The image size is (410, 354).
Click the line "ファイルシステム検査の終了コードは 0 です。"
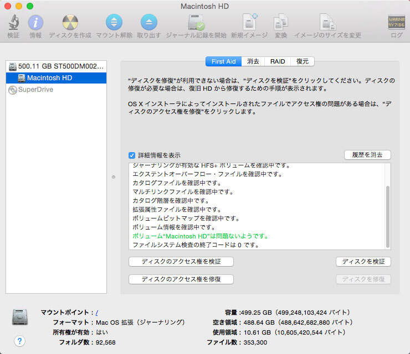[196, 245]
